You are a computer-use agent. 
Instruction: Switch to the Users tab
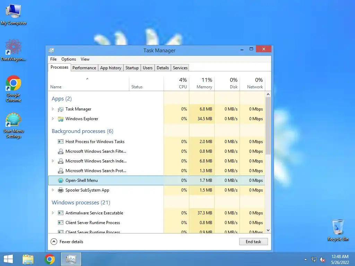148,68
